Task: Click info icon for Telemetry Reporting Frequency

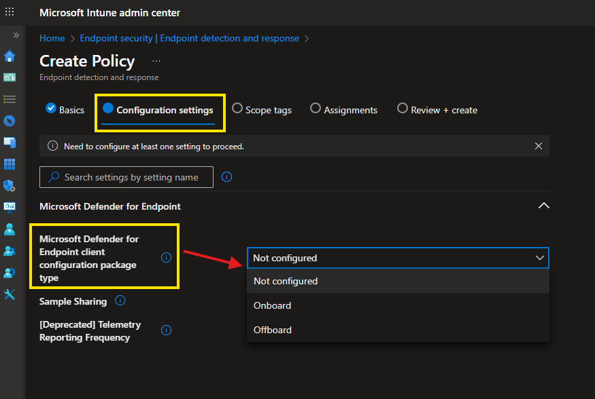Action: 166,330
